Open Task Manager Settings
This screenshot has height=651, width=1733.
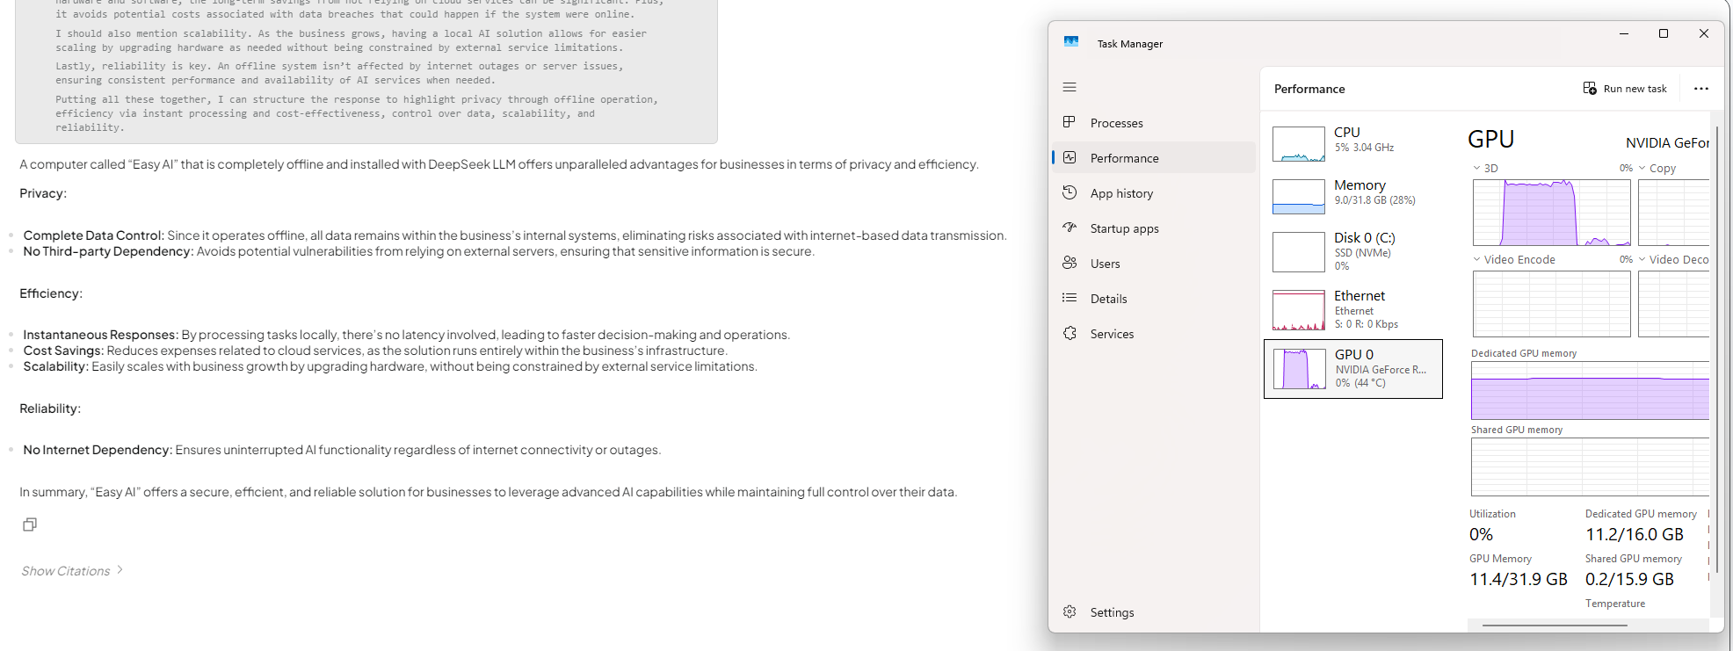[1155, 612]
